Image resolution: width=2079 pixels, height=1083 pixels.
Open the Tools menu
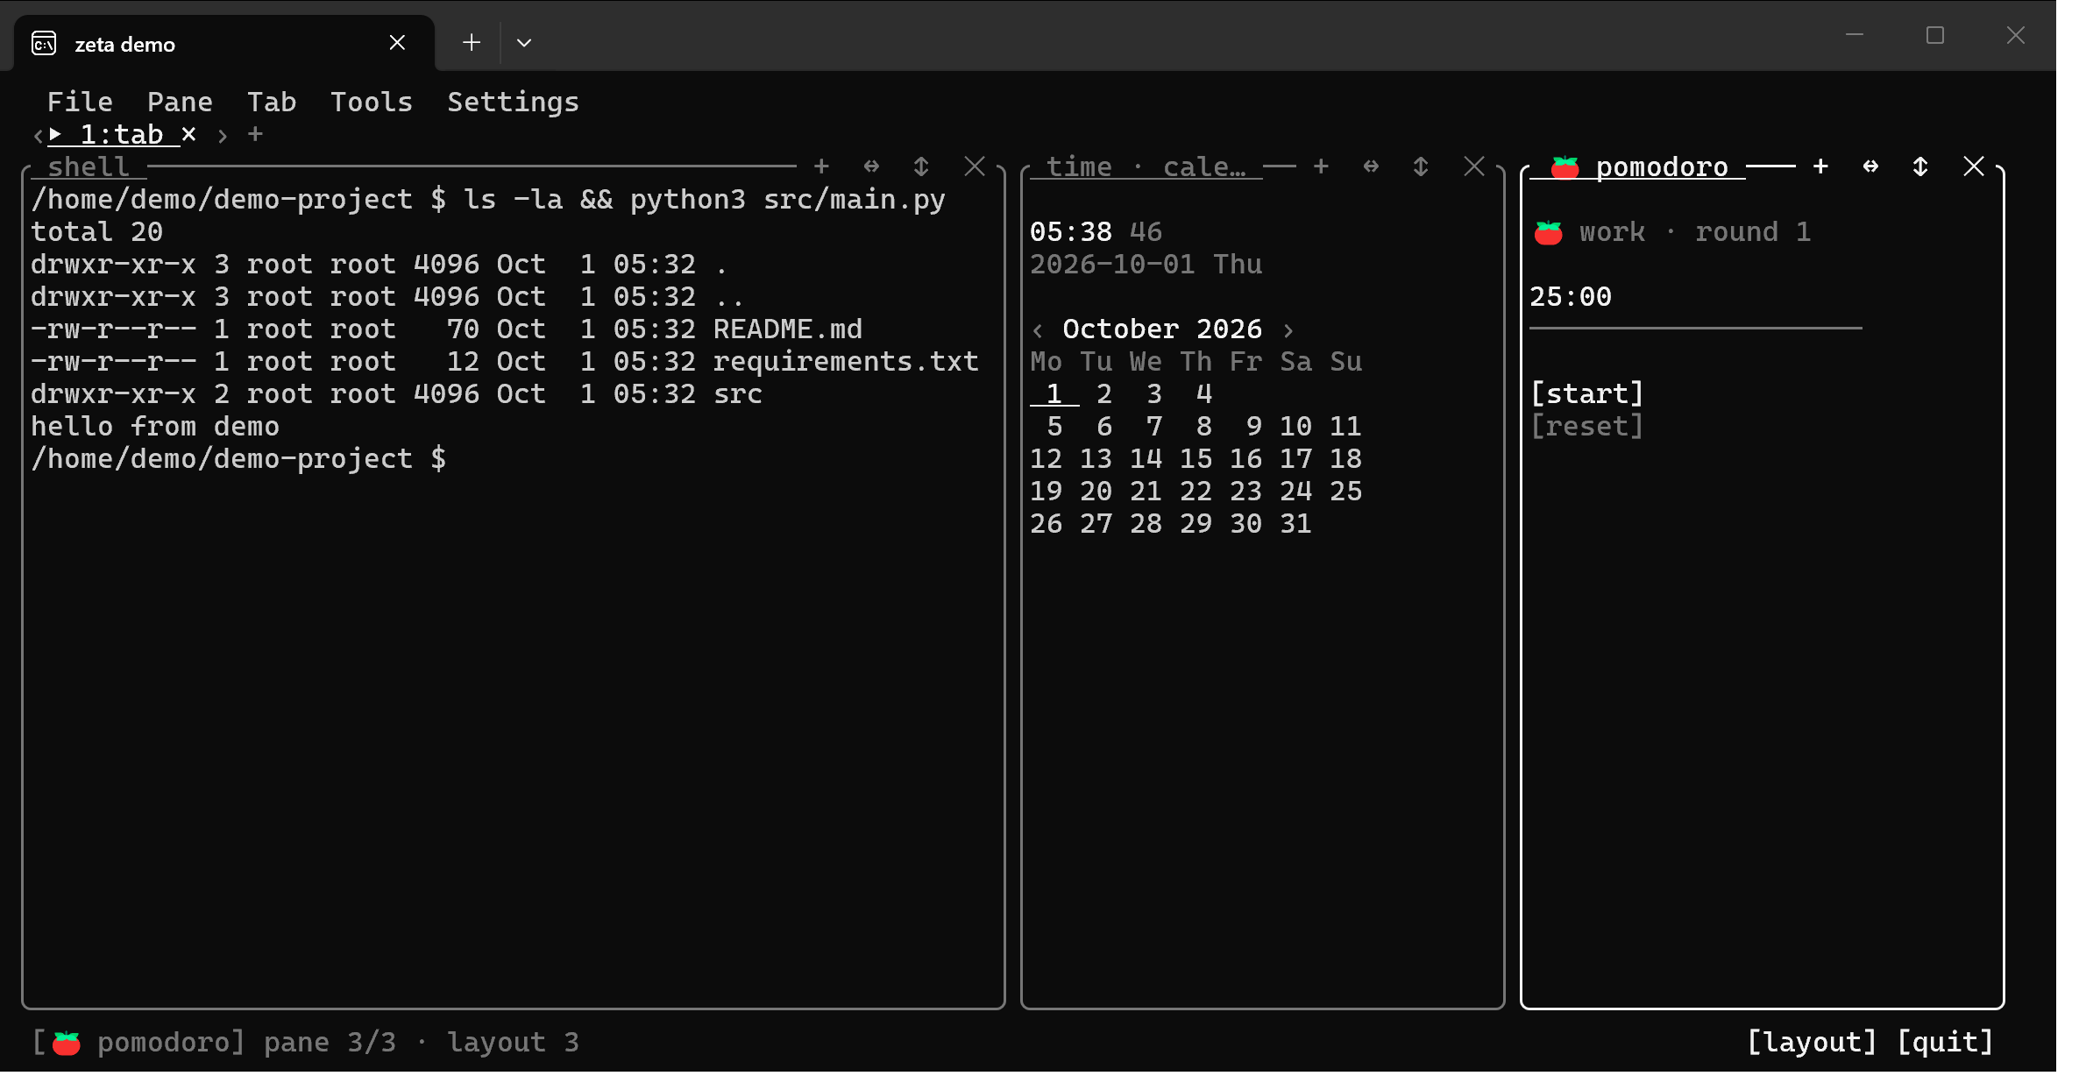tap(372, 102)
